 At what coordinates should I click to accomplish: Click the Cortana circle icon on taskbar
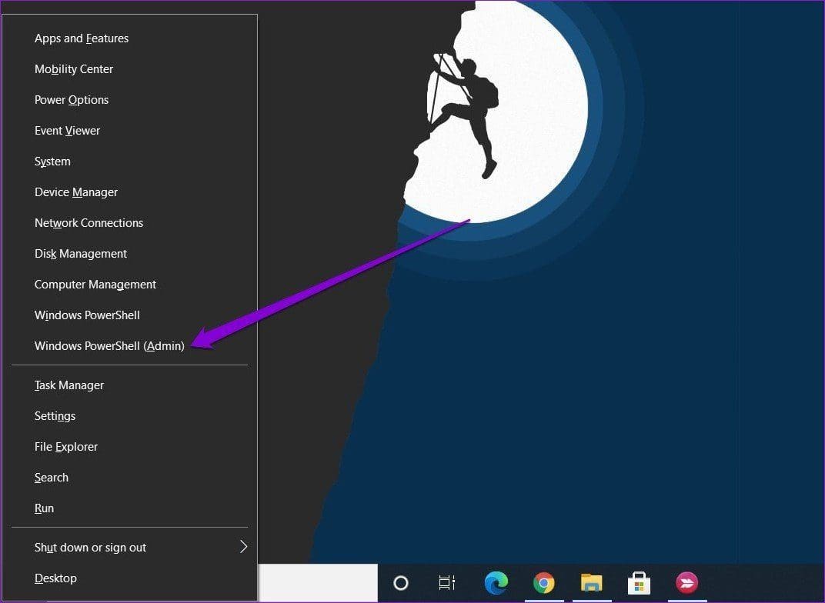(401, 582)
